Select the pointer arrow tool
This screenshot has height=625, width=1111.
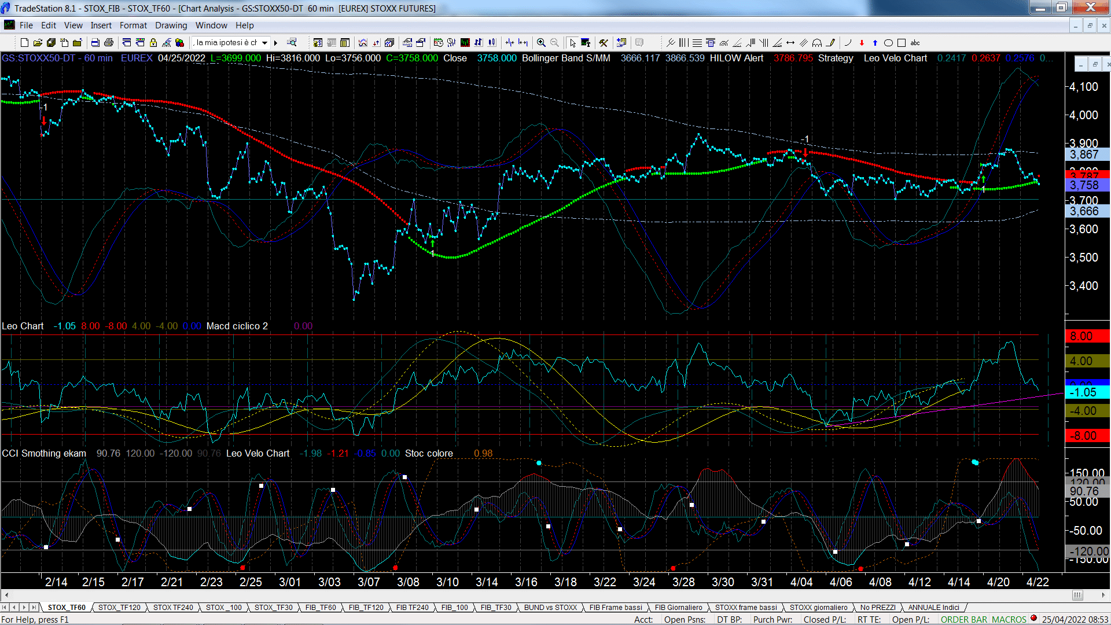tap(572, 42)
